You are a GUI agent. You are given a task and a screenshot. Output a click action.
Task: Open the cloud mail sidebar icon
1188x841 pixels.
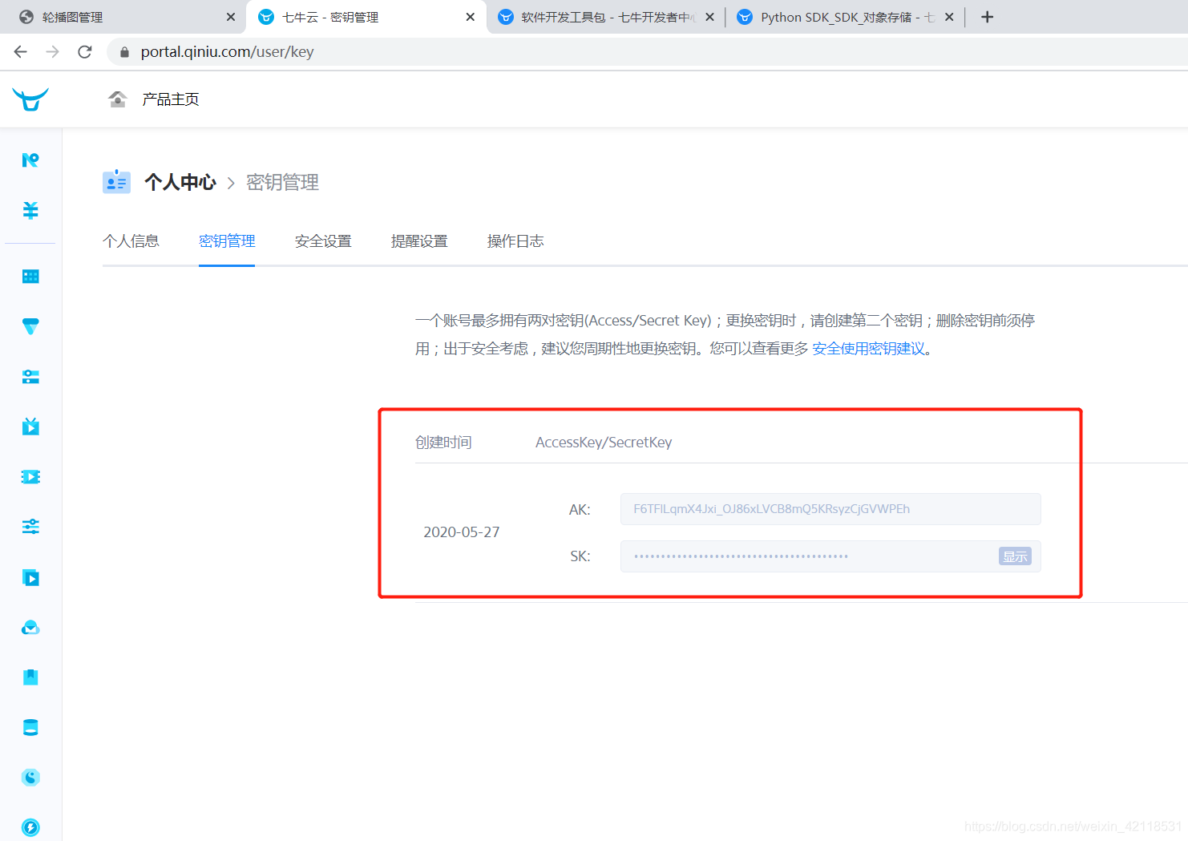pos(30,628)
